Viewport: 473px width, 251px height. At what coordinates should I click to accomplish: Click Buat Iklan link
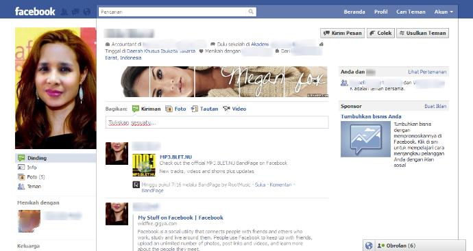(x=435, y=106)
